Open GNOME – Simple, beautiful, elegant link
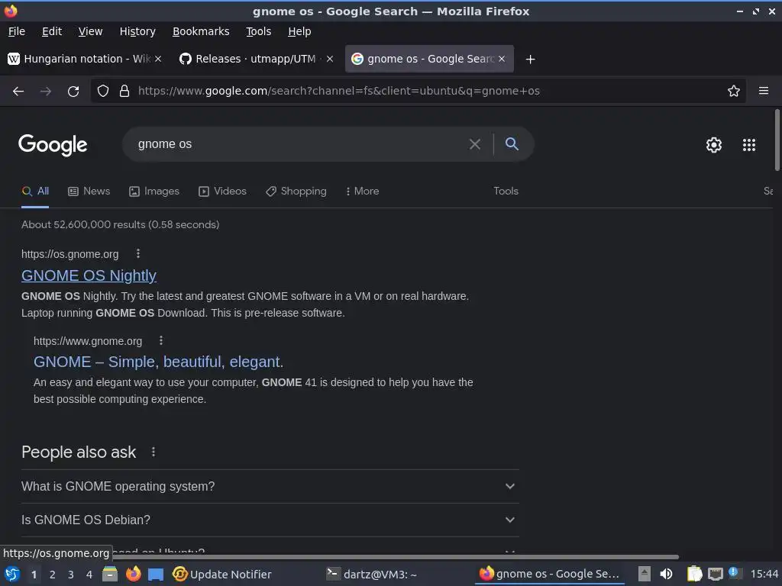This screenshot has height=586, width=782. click(158, 362)
